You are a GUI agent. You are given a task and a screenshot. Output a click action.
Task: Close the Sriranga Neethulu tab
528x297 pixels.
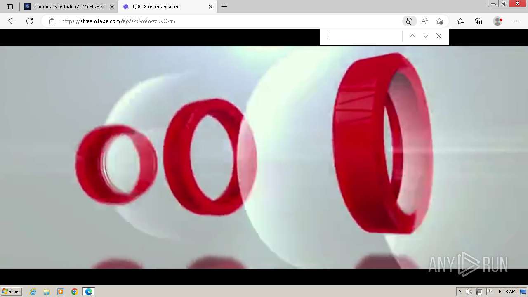(x=112, y=7)
